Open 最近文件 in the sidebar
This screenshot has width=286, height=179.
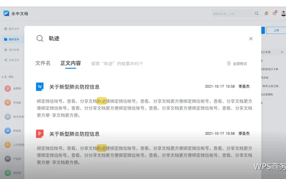coord(12,29)
